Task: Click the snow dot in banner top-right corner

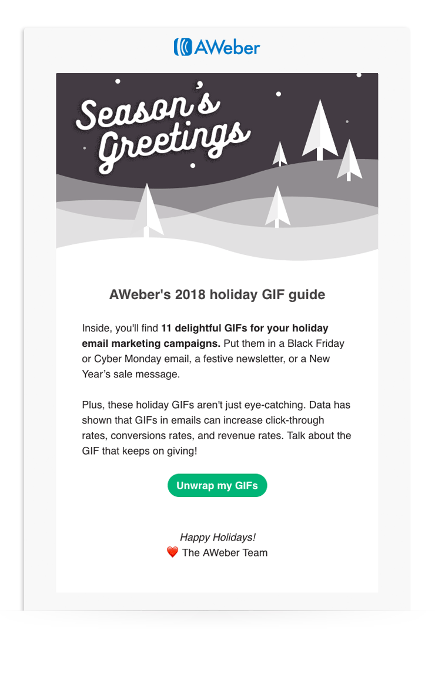Action: click(359, 75)
